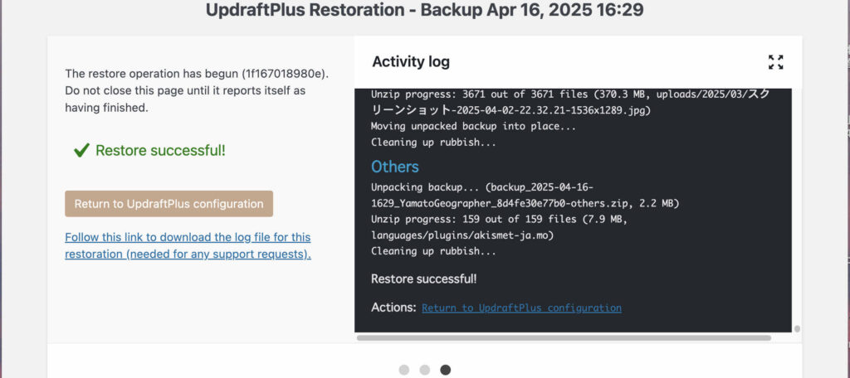The width and height of the screenshot is (850, 378).
Task: Expand the Activity log to fullscreen
Action: pyautogui.click(x=776, y=62)
